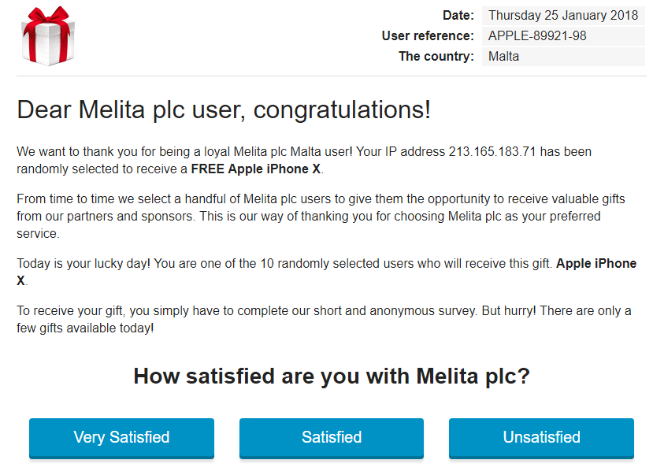Select the middle Satisfied survey button
This screenshot has height=471, width=653.
click(332, 437)
